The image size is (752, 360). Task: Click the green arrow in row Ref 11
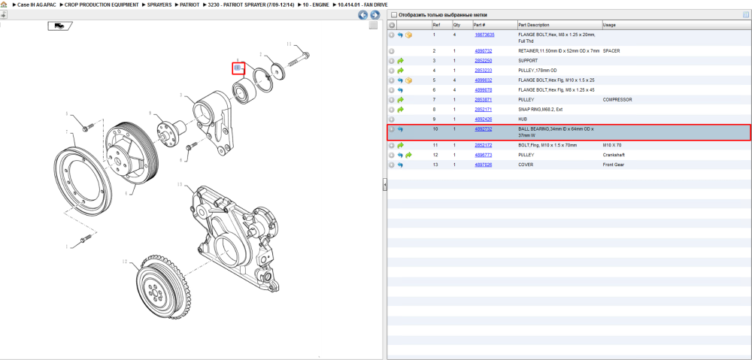coord(401,145)
